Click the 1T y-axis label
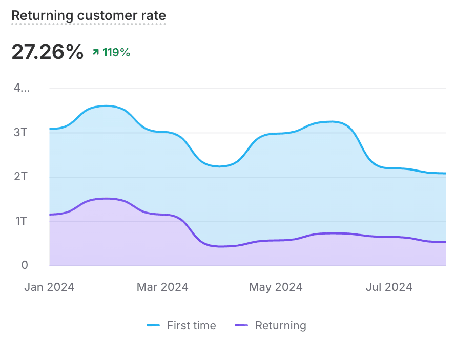Viewport: 455px width, 340px height. click(20, 221)
